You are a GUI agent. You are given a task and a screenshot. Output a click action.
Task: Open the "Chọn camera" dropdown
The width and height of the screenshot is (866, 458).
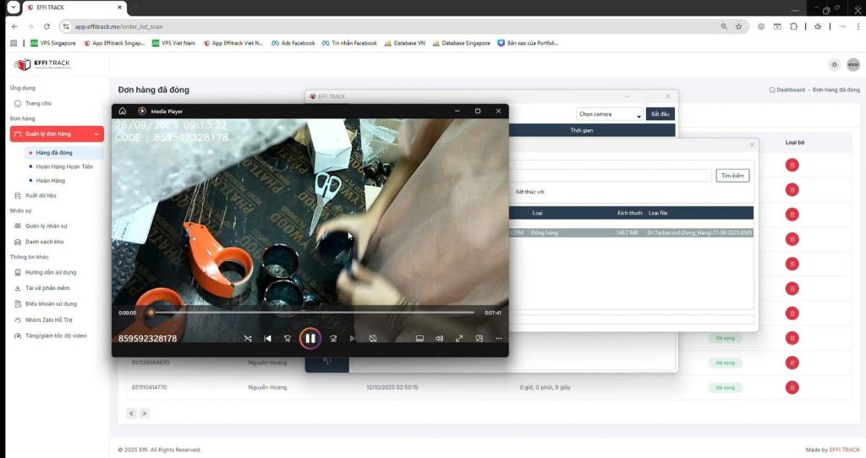click(609, 114)
